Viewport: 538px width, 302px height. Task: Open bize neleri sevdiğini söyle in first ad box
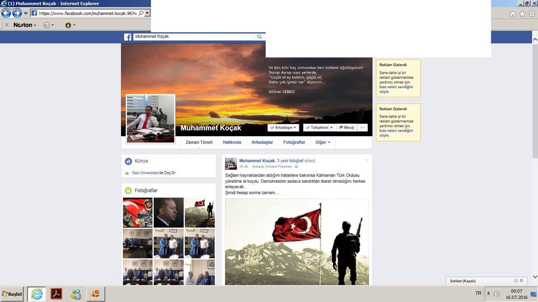[396, 89]
